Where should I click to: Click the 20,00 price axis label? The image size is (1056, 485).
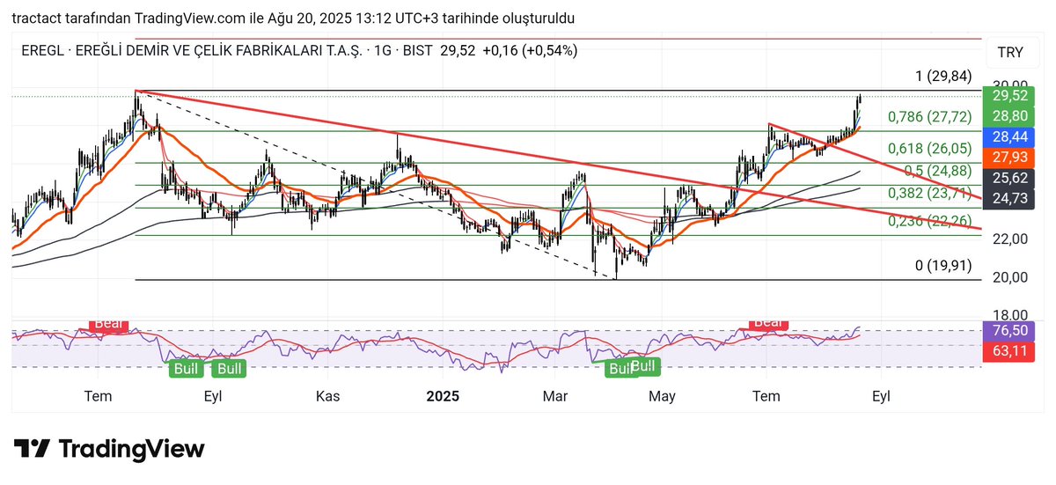click(x=1010, y=277)
